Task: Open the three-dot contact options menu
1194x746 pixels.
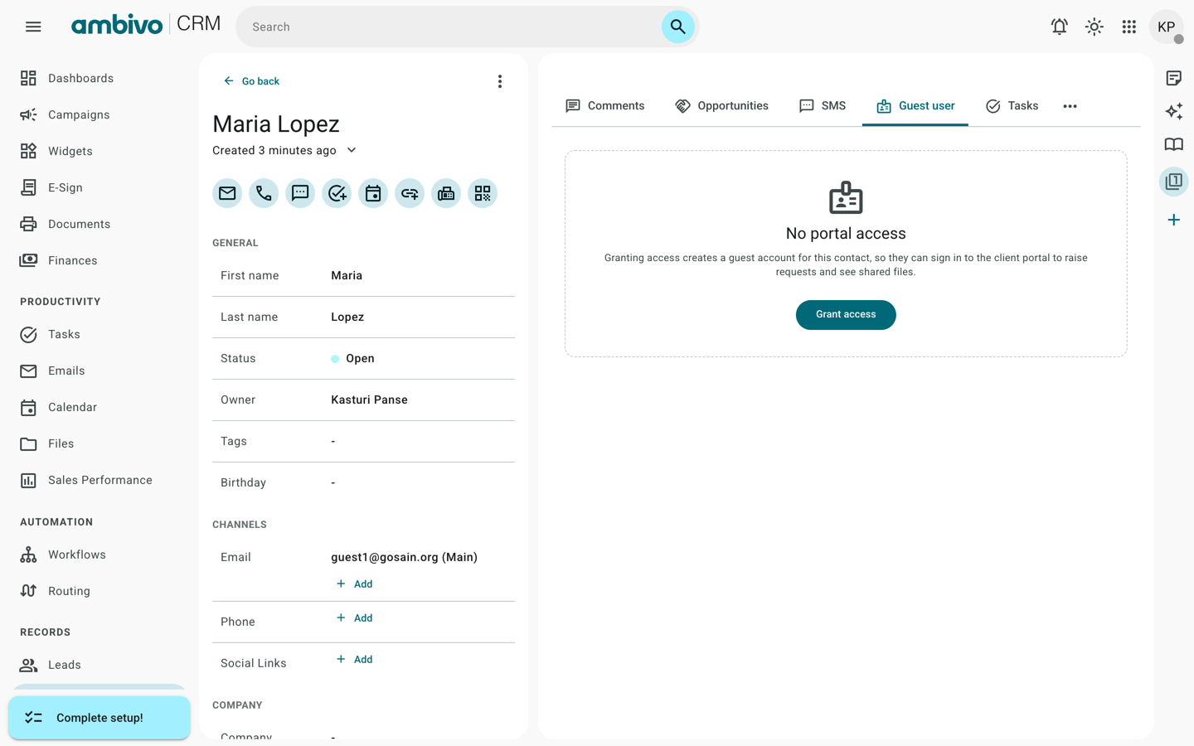Action: click(x=500, y=81)
